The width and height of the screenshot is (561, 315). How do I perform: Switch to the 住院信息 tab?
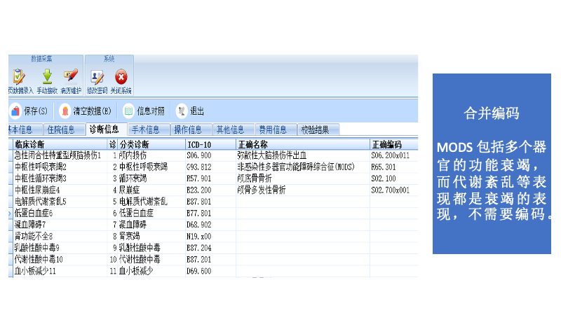(x=60, y=129)
